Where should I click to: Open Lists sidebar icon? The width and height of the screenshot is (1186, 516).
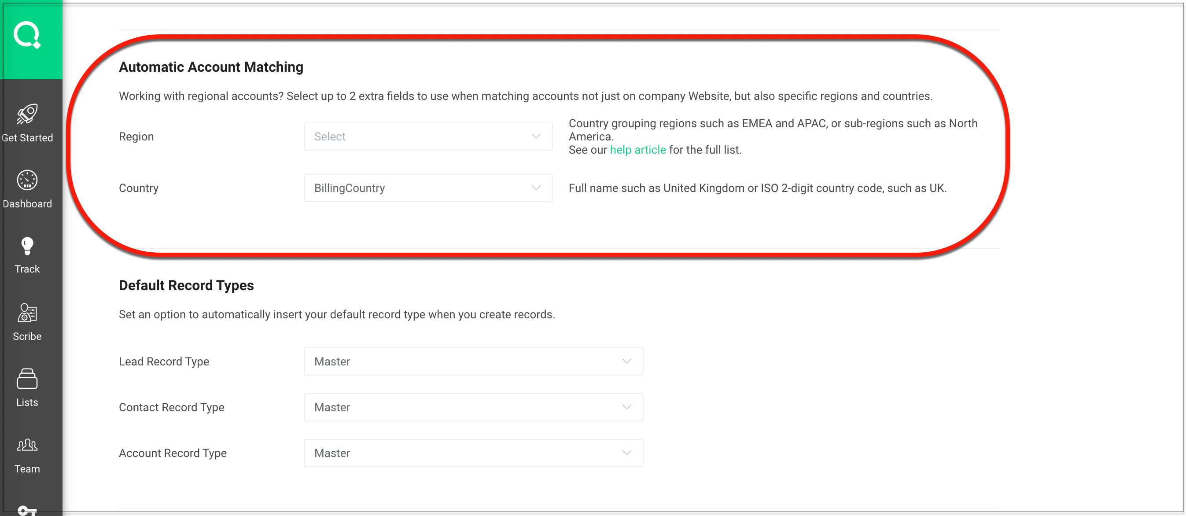27,379
